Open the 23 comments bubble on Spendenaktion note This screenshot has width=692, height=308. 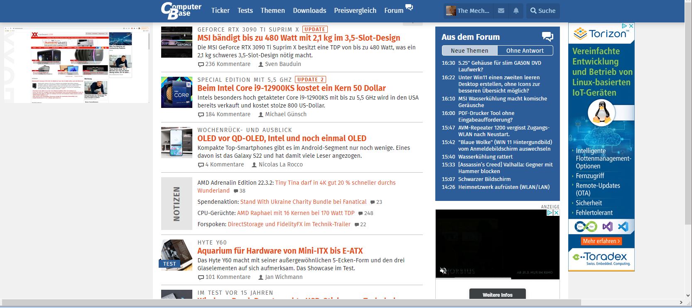pos(376,202)
